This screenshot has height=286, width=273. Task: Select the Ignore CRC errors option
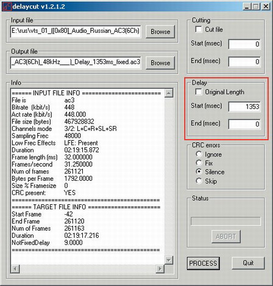tap(199, 154)
